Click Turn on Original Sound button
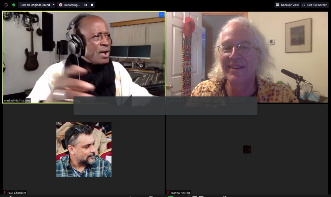The width and height of the screenshot is (331, 197). (x=35, y=5)
